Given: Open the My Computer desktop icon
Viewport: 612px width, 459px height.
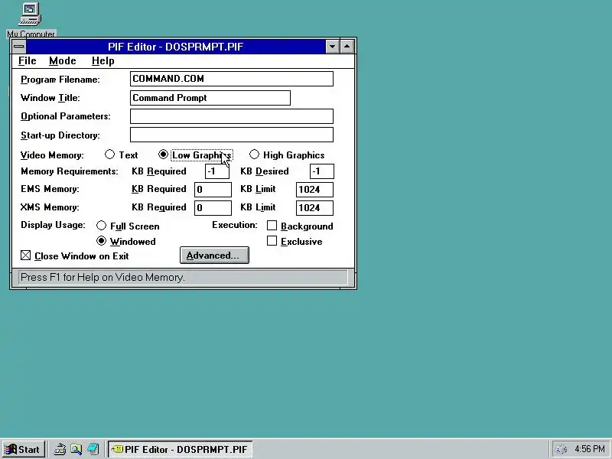Looking at the screenshot, I should pyautogui.click(x=31, y=20).
